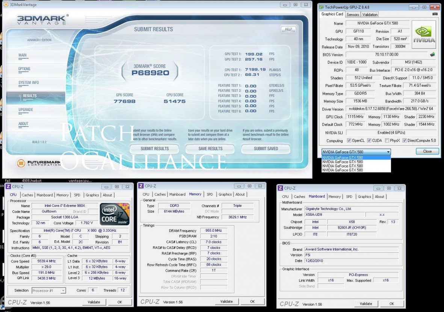Click the 3DMarkVantage title bar icon
Image resolution: width=444 pixels, height=312 pixels.
(6, 5)
